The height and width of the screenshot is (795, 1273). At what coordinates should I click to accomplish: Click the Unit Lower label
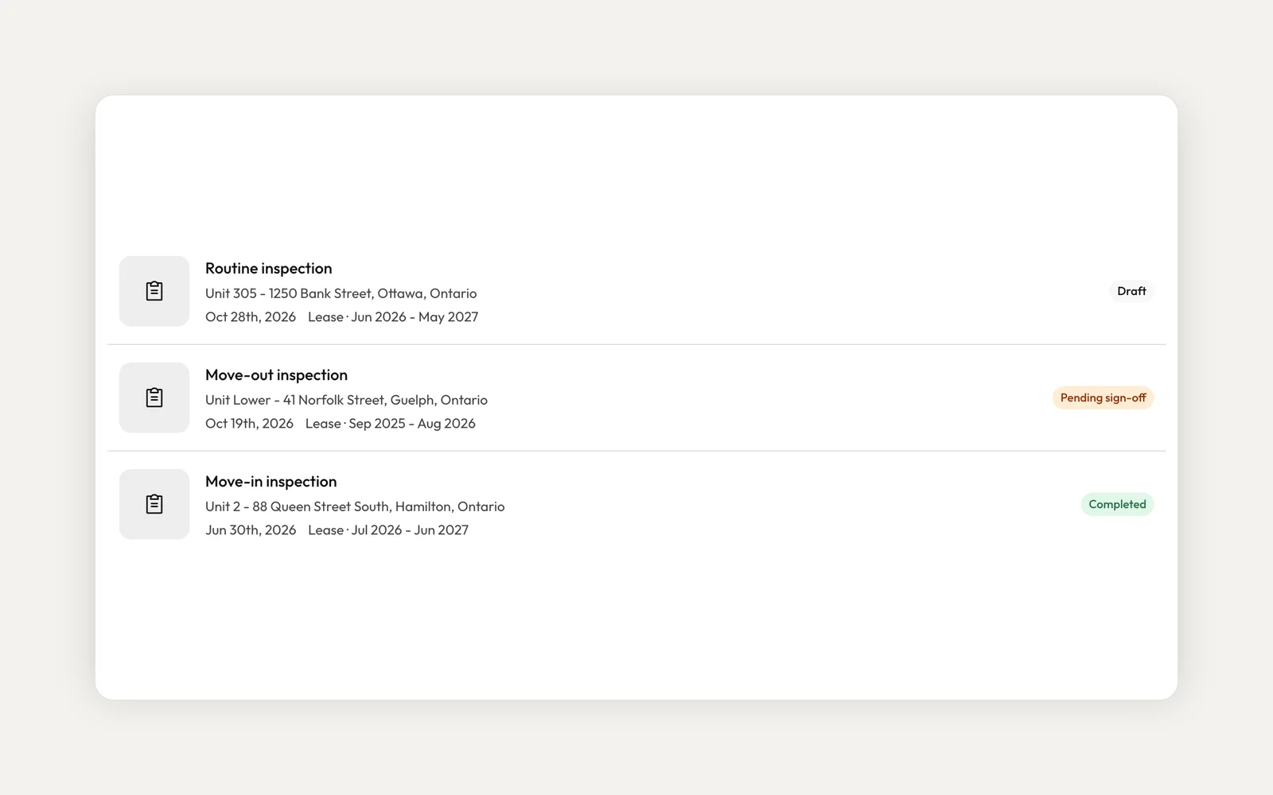pos(238,400)
